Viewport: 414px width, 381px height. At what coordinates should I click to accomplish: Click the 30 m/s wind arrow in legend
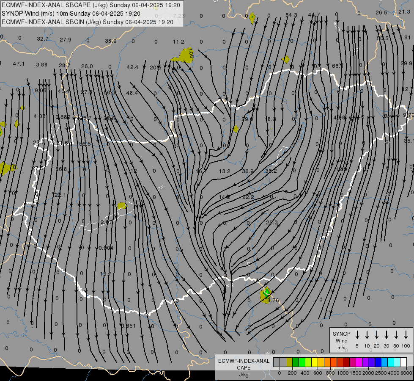(386, 335)
